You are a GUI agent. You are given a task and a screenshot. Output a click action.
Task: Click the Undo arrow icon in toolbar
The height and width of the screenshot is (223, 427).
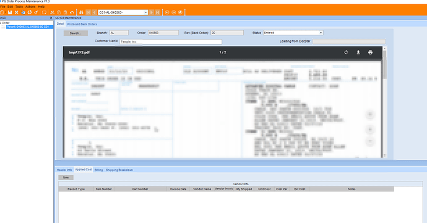[x=72, y=12]
